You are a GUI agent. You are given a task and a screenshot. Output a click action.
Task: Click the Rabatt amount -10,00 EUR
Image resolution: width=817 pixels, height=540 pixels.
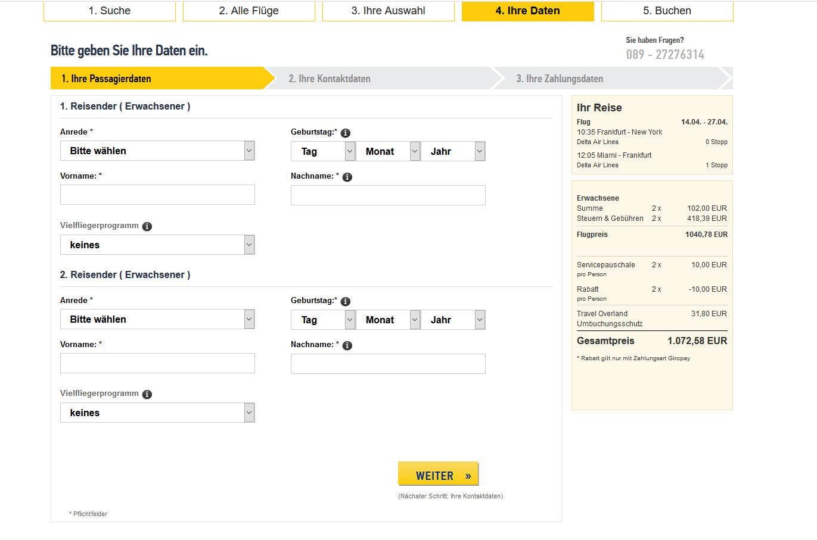[708, 289]
